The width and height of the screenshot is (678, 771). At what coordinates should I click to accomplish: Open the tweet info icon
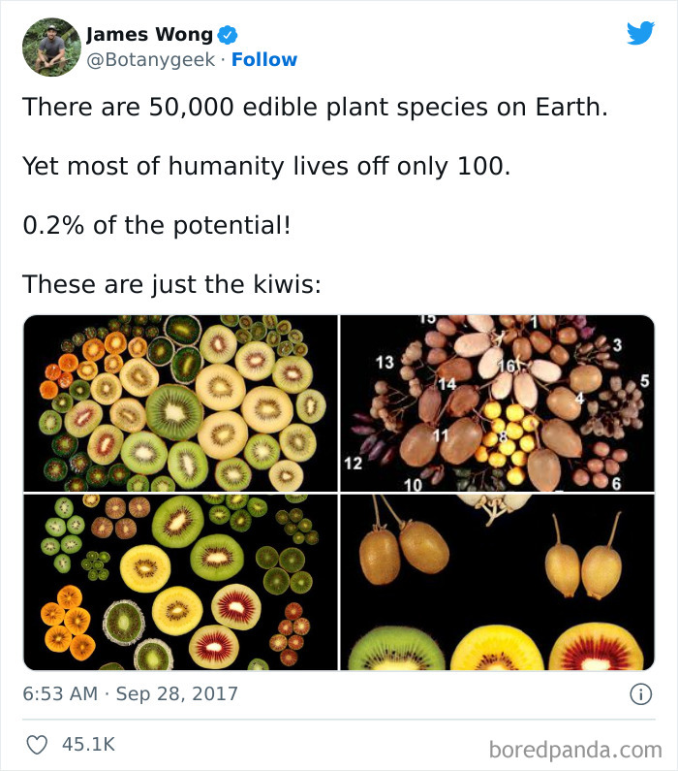point(639,694)
